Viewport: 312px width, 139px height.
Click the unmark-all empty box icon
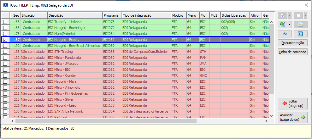298,15
